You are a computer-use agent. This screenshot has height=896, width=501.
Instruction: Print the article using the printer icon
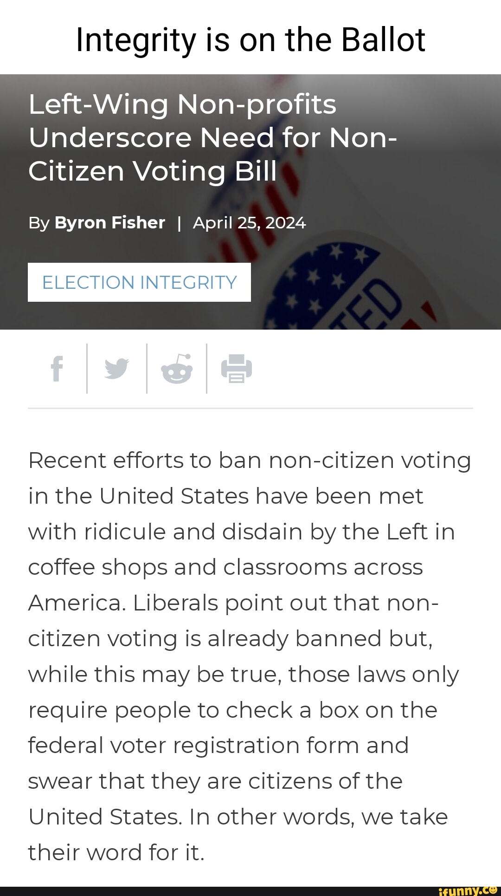(x=237, y=369)
